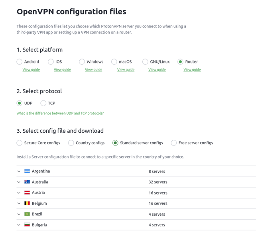
Task: Choose macOS as the platform
Action: 114,62
